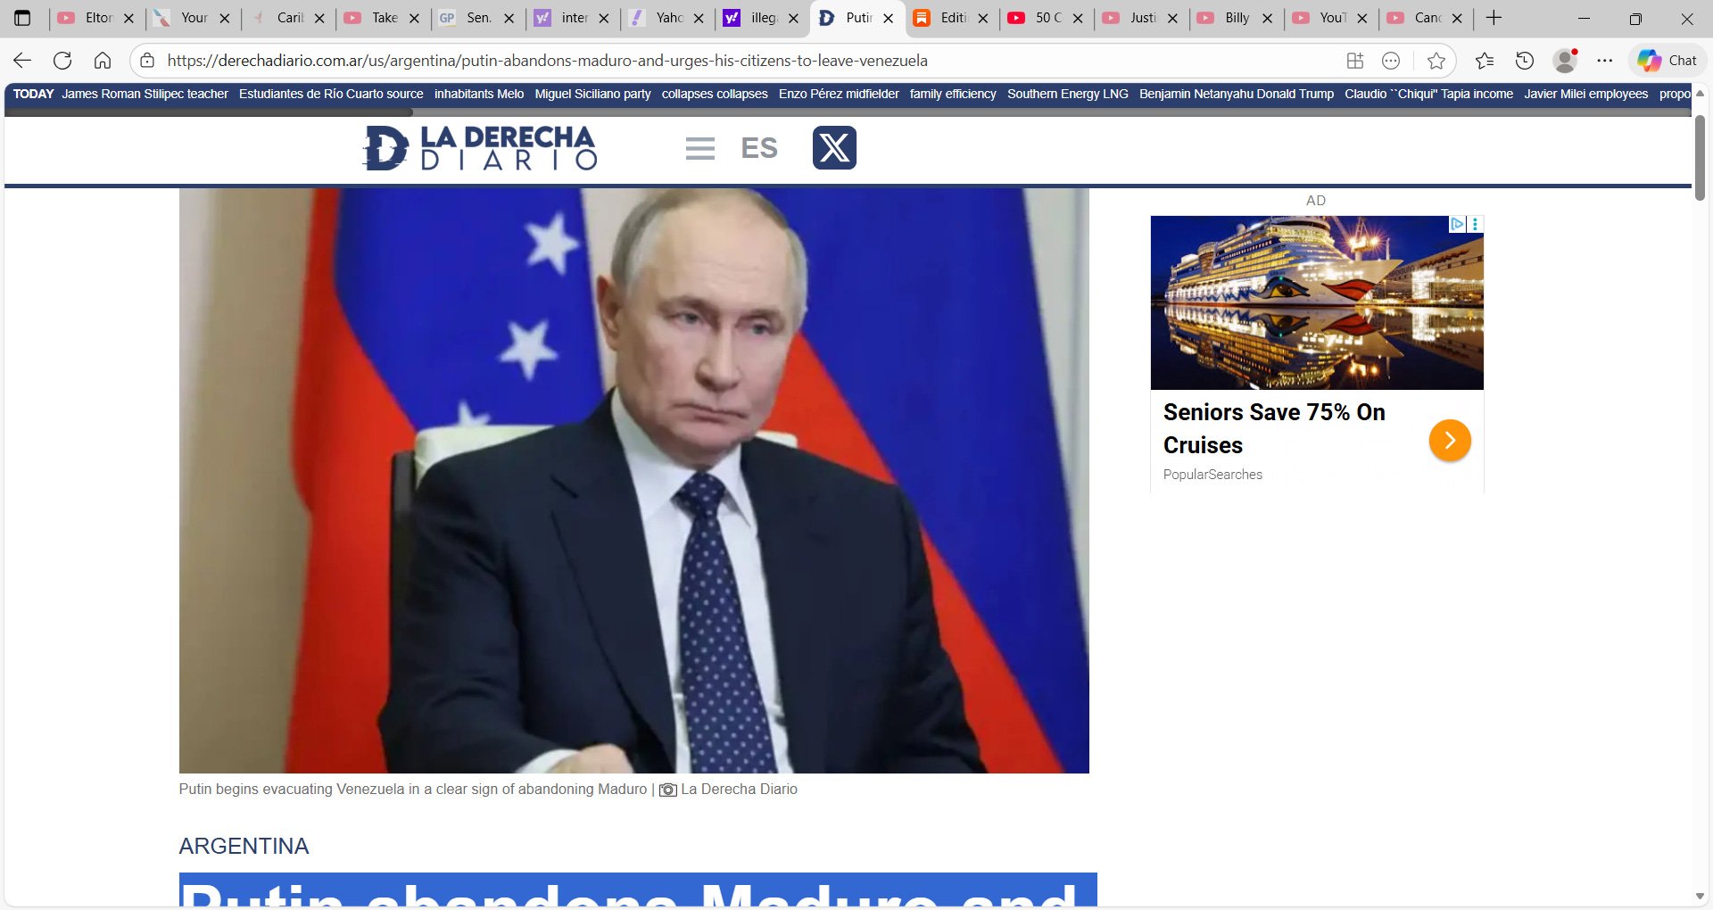Open the profile avatar icon
Screen dimensions: 1713x910
(x=1565, y=61)
